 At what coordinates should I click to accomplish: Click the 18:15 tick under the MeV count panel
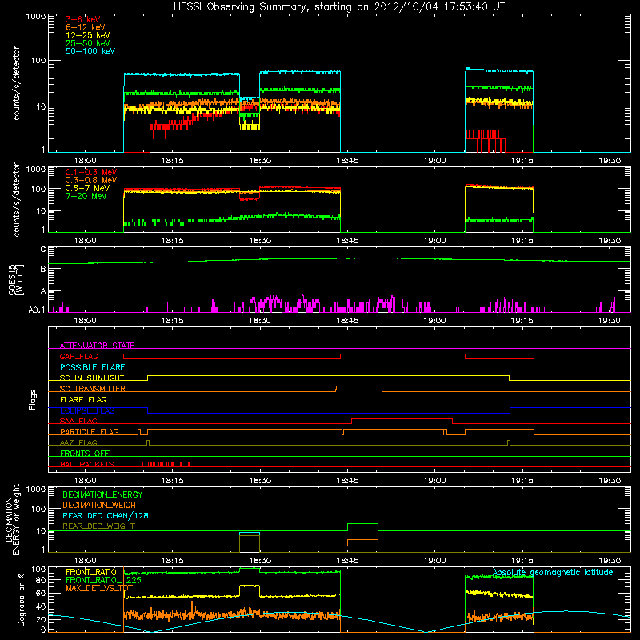tap(172, 241)
